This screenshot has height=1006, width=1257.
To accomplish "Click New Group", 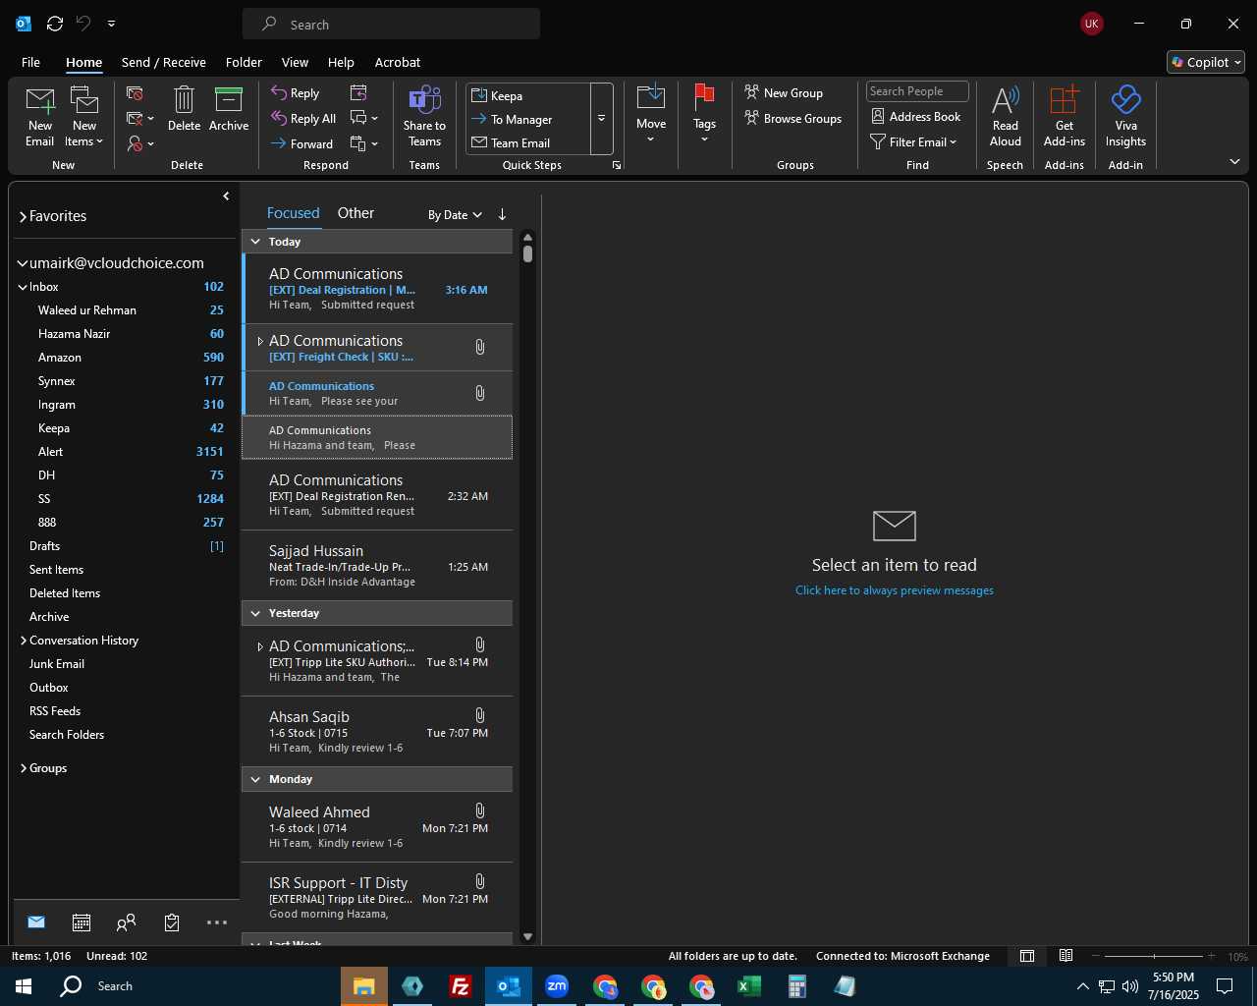I will 784,93.
